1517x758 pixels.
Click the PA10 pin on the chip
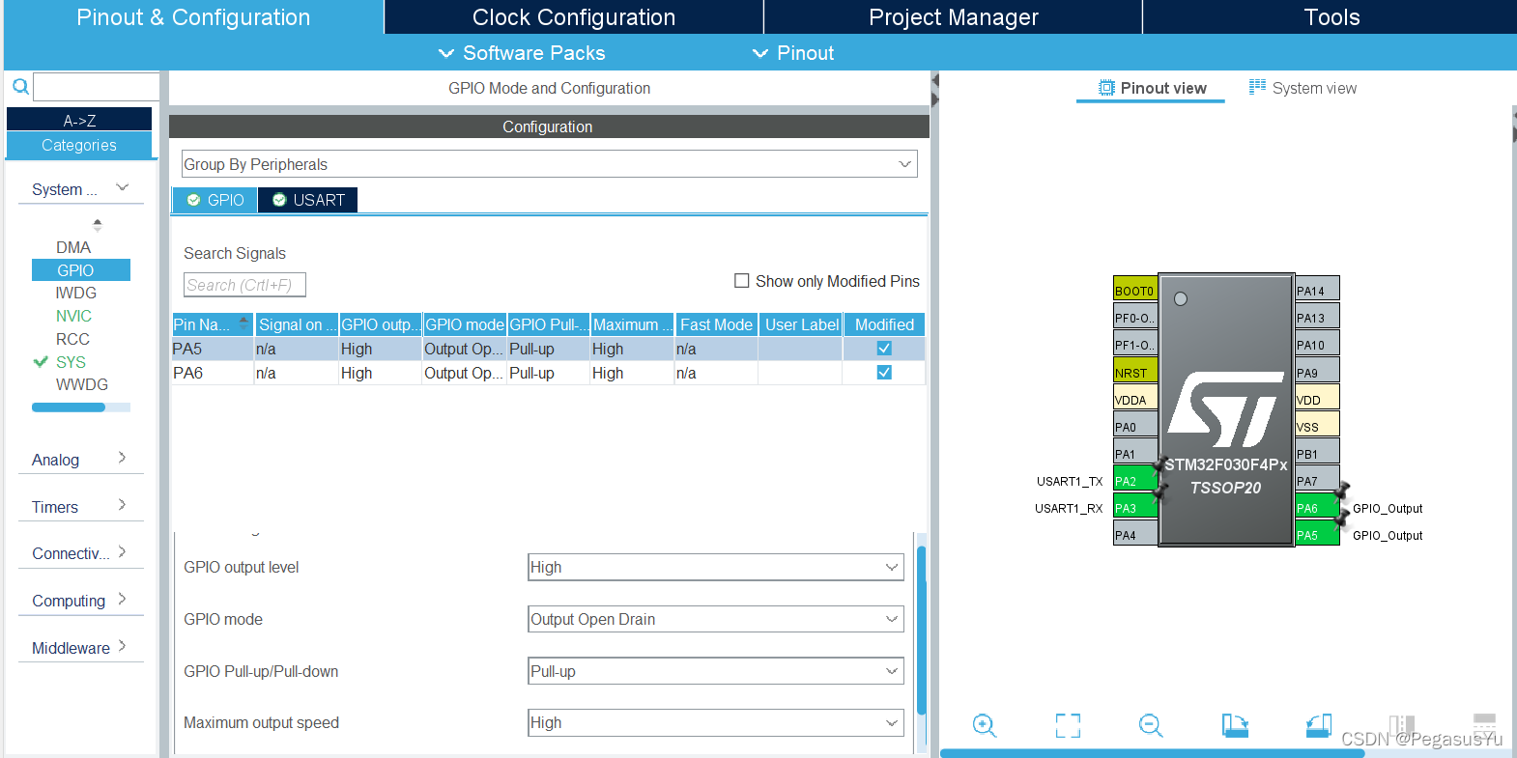(x=1317, y=345)
